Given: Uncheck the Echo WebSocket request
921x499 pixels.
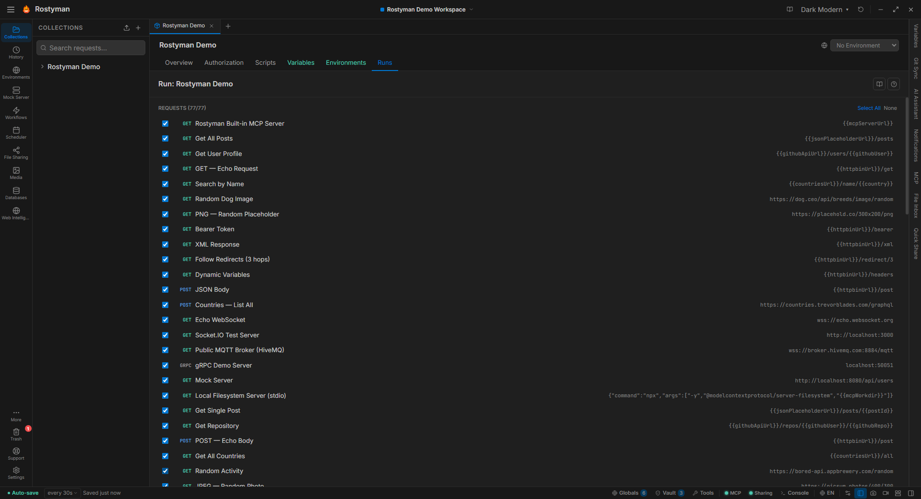Looking at the screenshot, I should pos(165,320).
